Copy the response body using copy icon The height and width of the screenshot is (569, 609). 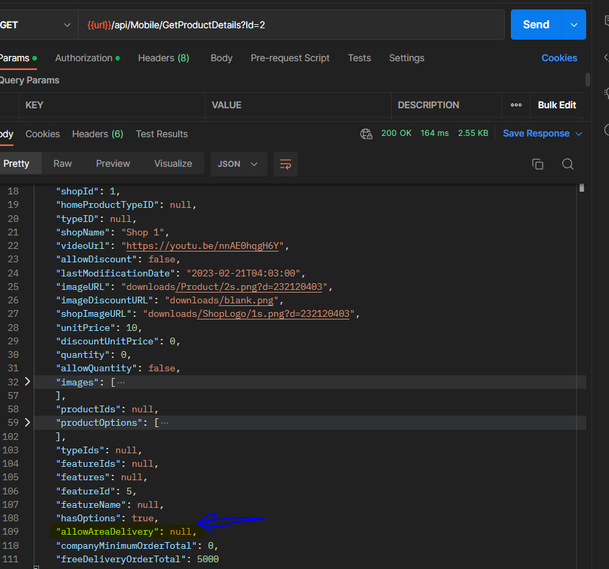537,164
